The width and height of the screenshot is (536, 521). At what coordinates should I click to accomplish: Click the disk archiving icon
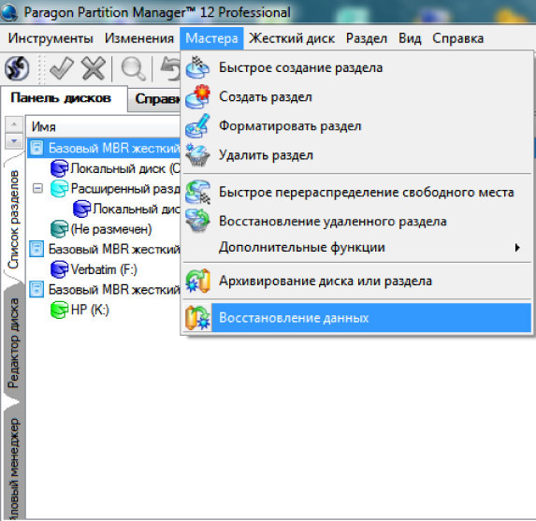tap(197, 281)
